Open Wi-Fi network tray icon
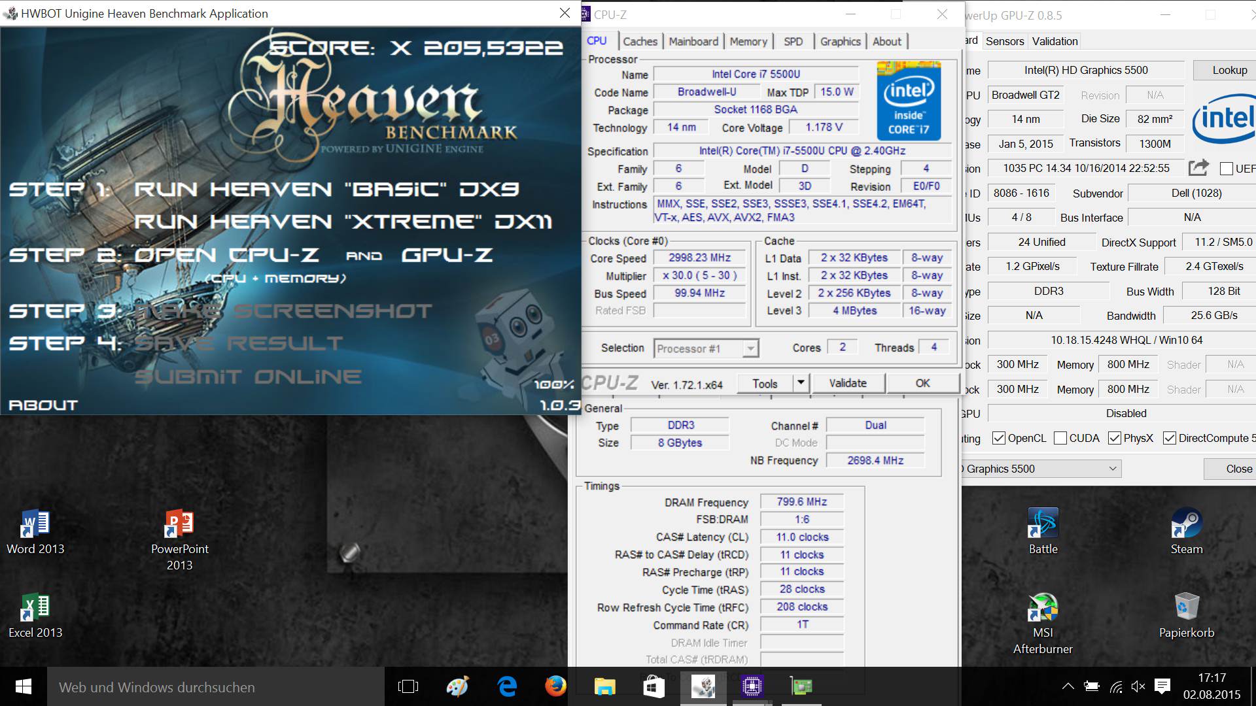 (1116, 686)
